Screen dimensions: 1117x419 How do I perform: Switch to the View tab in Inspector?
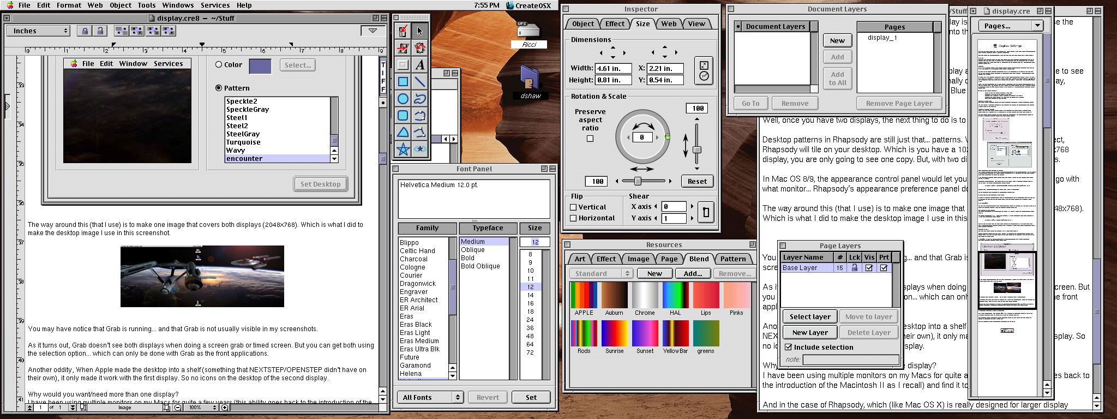(x=696, y=24)
